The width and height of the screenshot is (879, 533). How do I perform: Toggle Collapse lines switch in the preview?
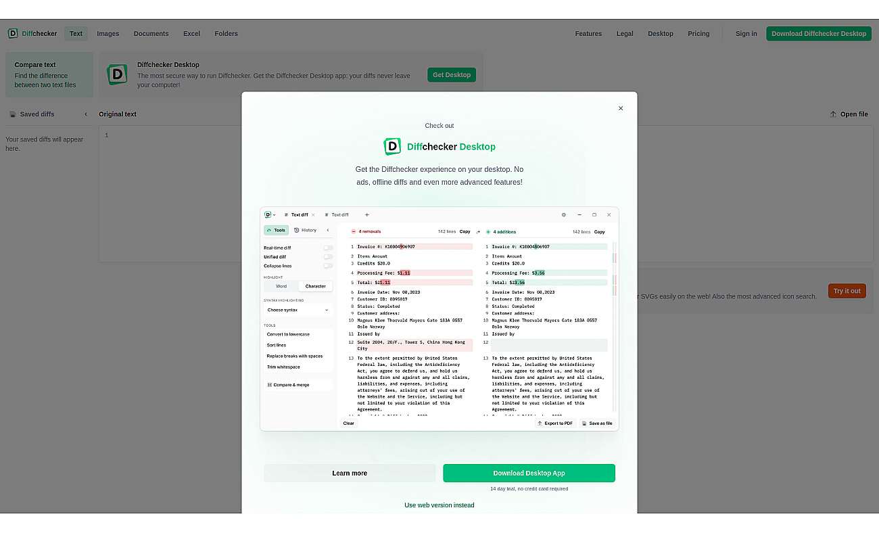coord(328,266)
